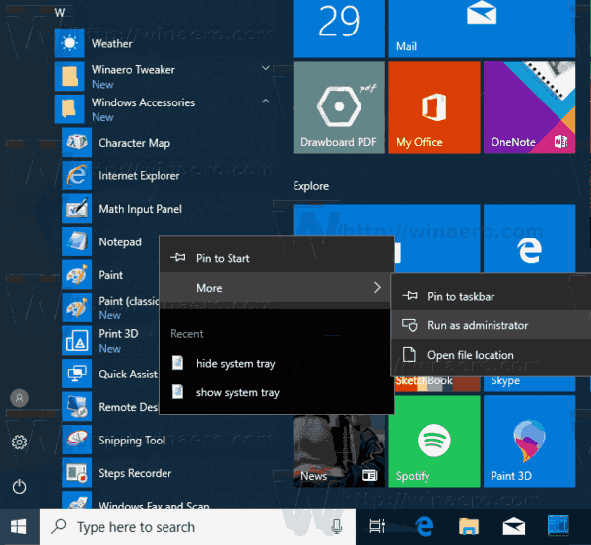Select Run as administrator
Viewport: 591px width, 545px height.
click(492, 325)
